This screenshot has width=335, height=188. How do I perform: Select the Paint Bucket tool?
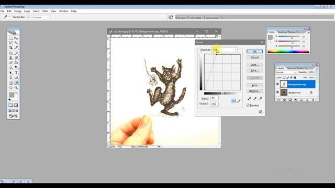[x=16, y=63]
